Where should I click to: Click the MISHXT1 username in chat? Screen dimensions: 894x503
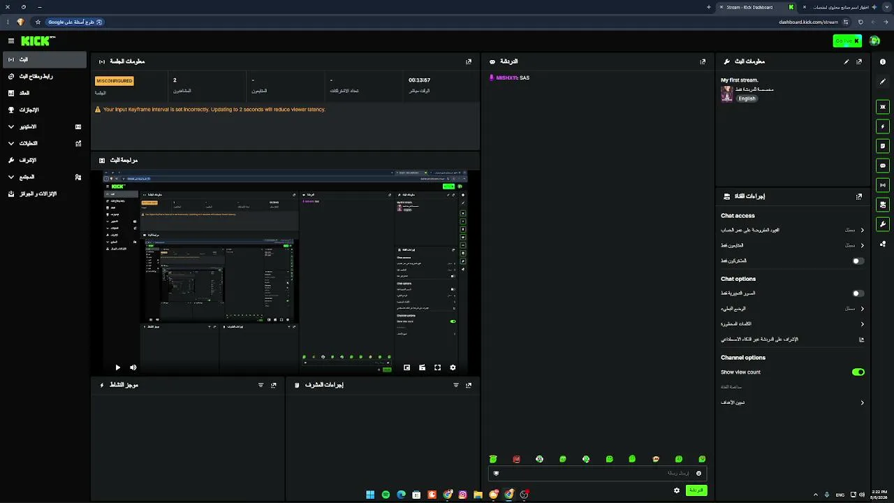(x=507, y=78)
